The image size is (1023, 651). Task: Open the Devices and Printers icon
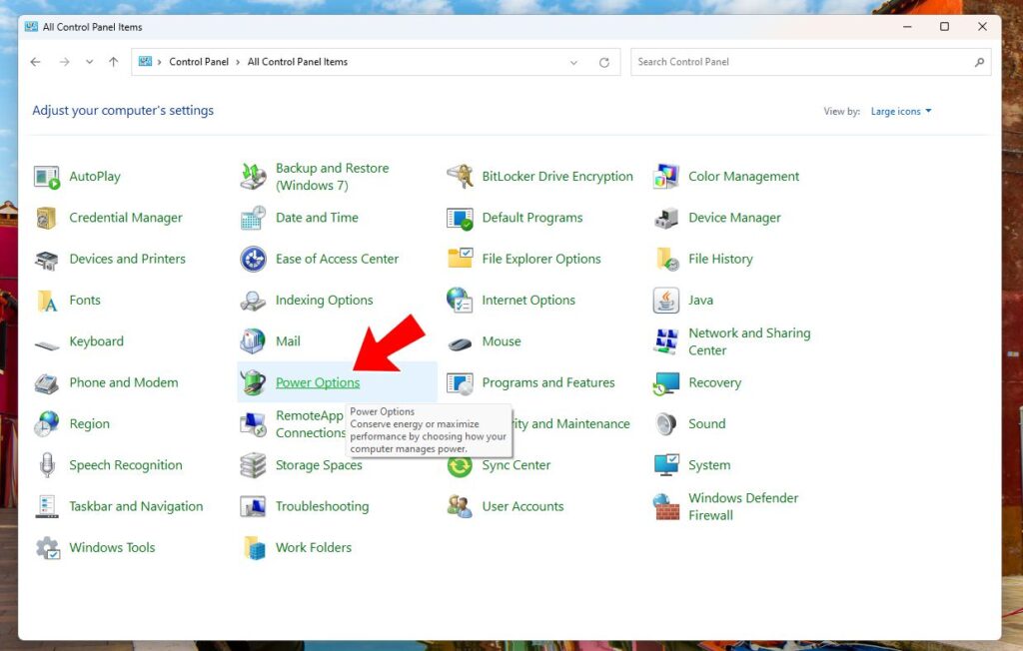(47, 259)
